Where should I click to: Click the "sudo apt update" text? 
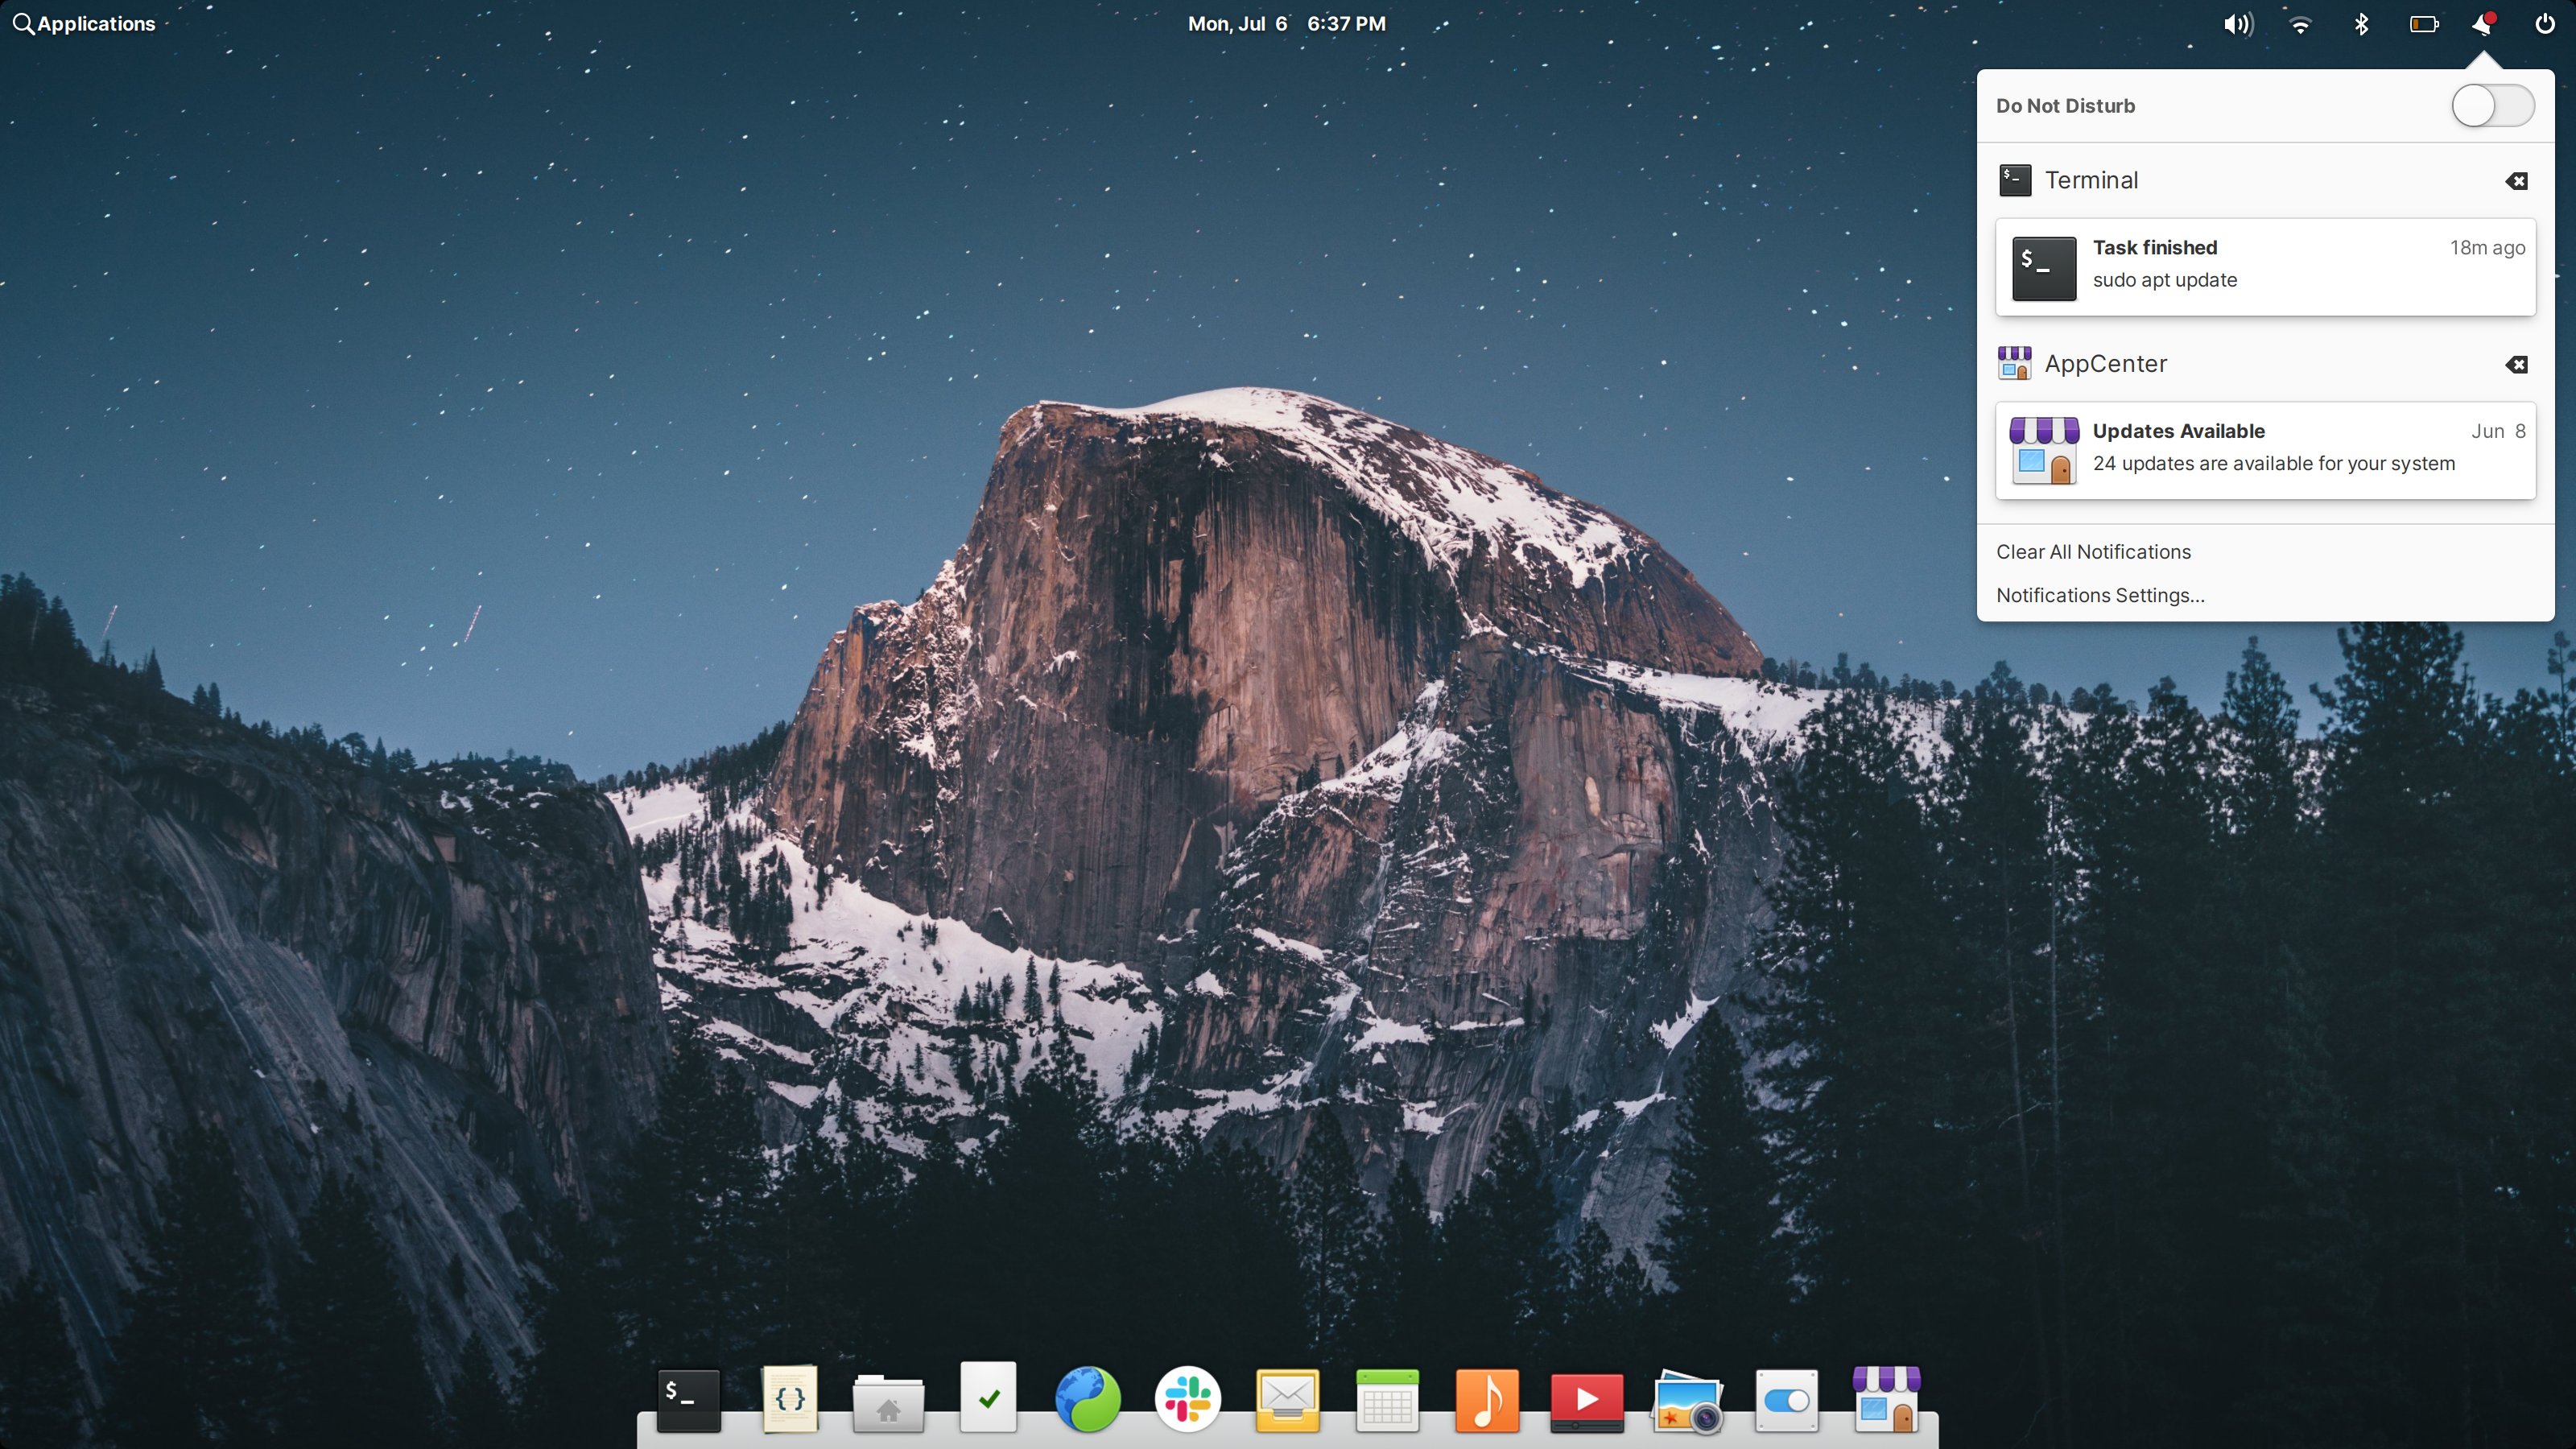pos(2165,280)
